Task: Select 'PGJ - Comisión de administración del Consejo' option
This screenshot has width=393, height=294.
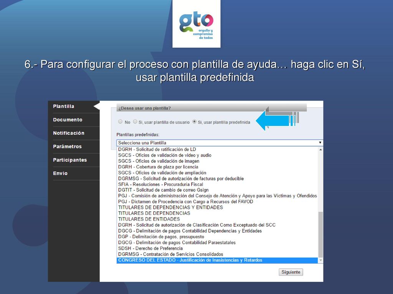Action: coord(217,196)
